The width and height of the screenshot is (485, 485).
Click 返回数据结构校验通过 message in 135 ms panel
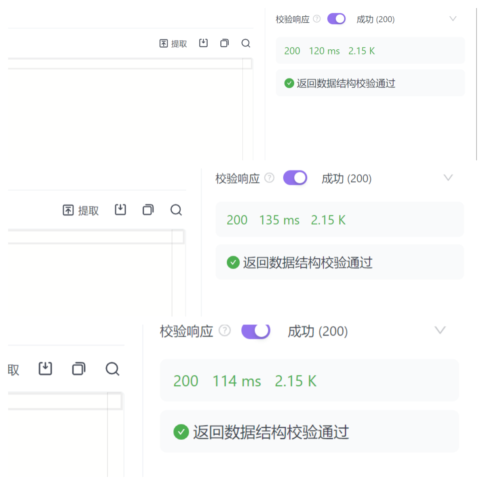pos(308,263)
